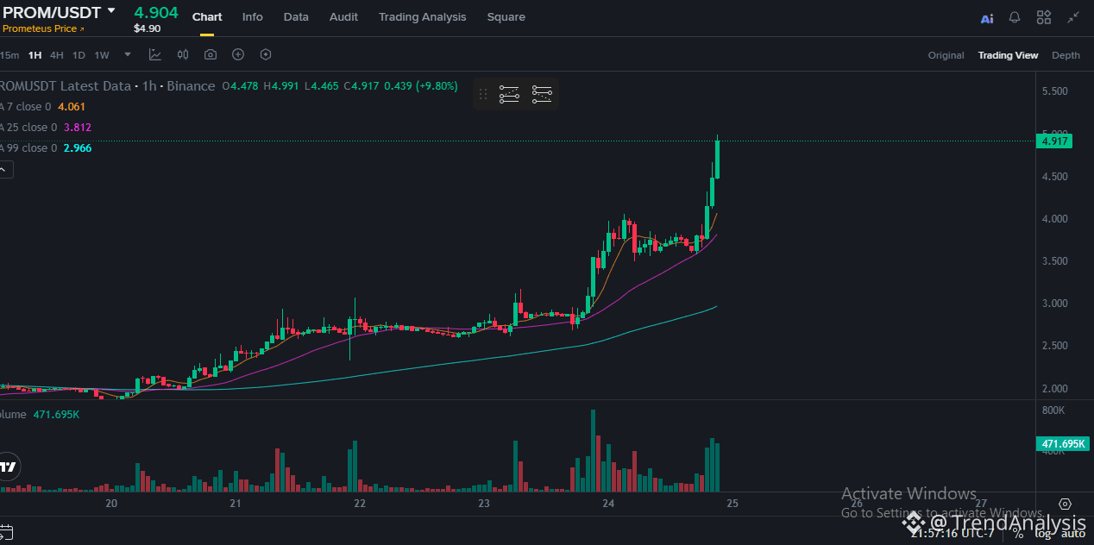Select the 4H interval
Viewport: 1094px width, 545px height.
[57, 55]
